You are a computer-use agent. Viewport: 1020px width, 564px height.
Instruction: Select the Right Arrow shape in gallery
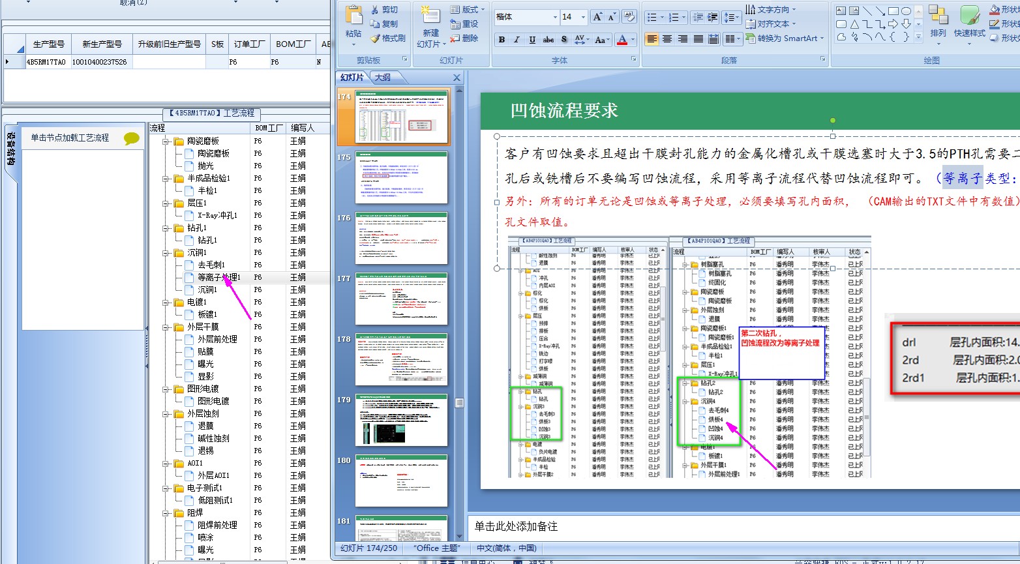[x=893, y=23]
